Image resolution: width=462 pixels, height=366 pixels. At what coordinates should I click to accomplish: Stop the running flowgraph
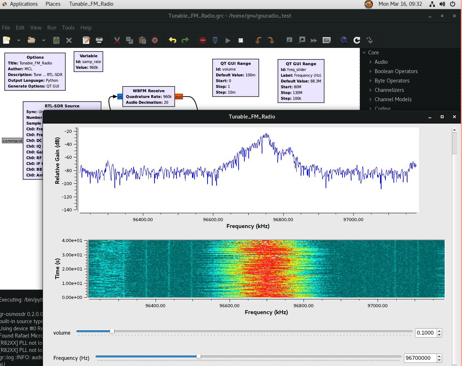tap(241, 40)
